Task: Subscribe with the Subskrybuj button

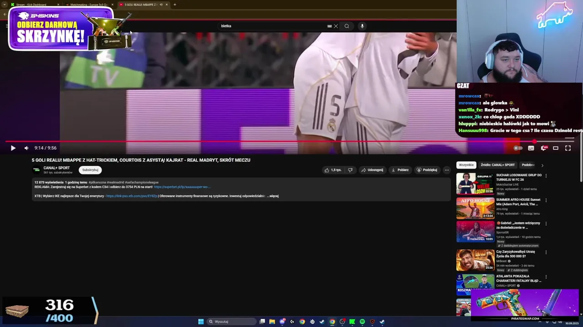Action: [x=90, y=170]
